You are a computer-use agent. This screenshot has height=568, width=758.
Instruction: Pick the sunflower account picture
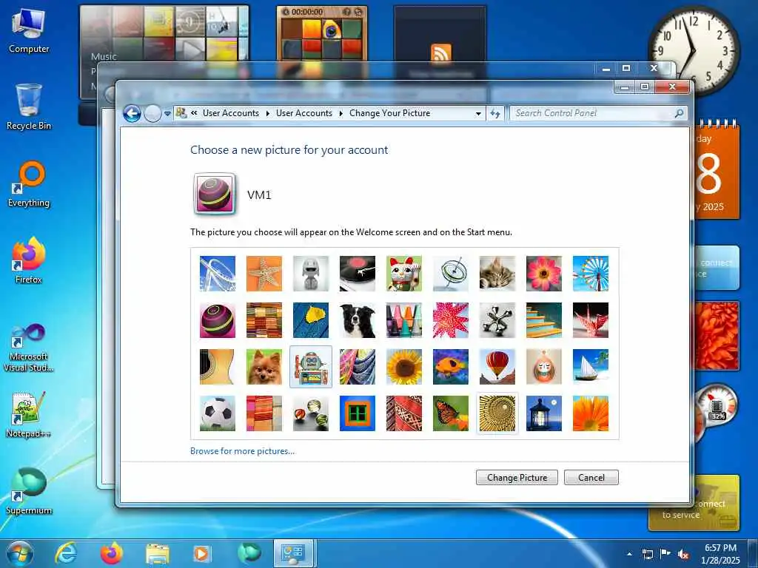(x=404, y=367)
